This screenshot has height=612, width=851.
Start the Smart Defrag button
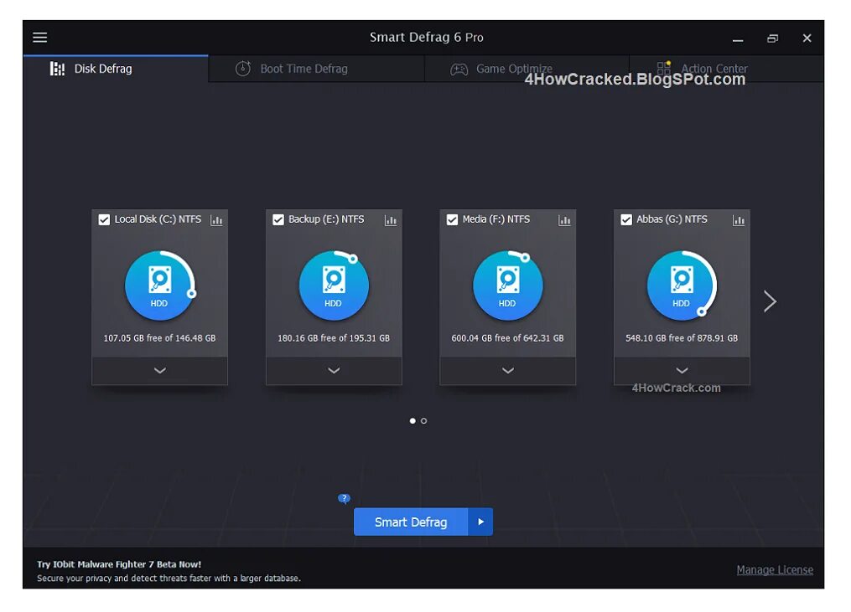point(410,522)
